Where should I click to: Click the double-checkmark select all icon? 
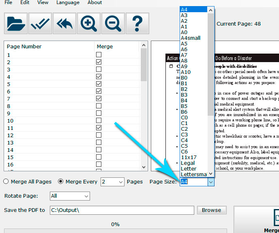tap(40, 23)
